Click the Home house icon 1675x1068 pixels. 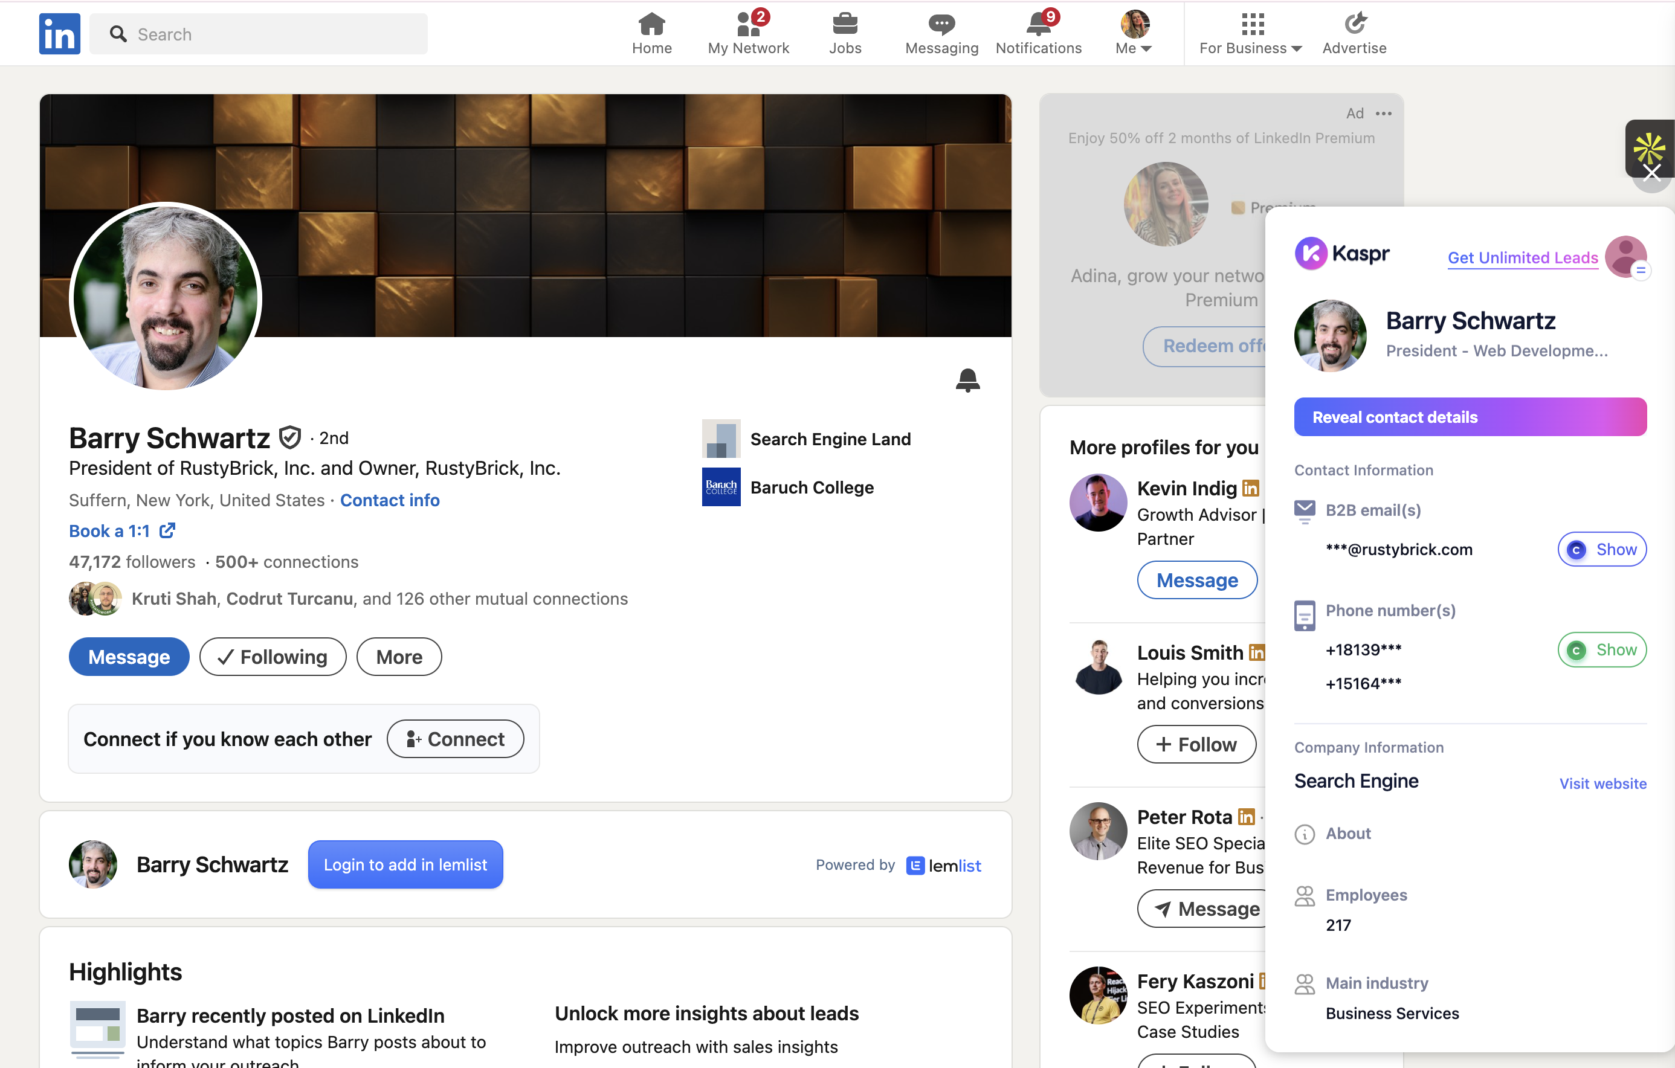tap(651, 24)
